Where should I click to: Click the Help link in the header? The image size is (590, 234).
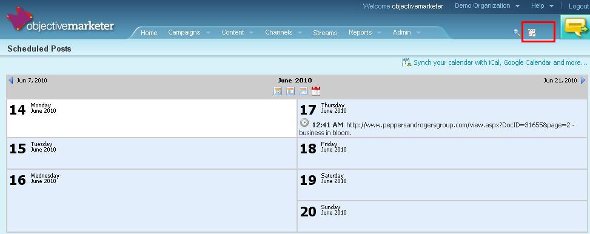pos(537,5)
